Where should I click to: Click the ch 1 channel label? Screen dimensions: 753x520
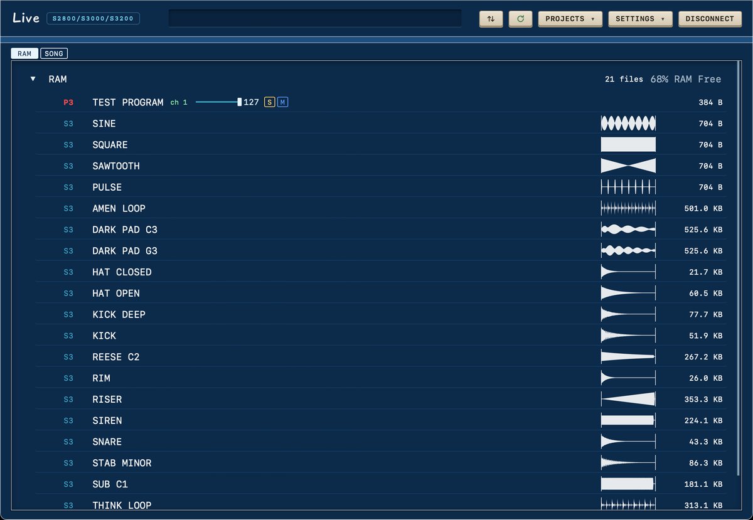pyautogui.click(x=179, y=102)
